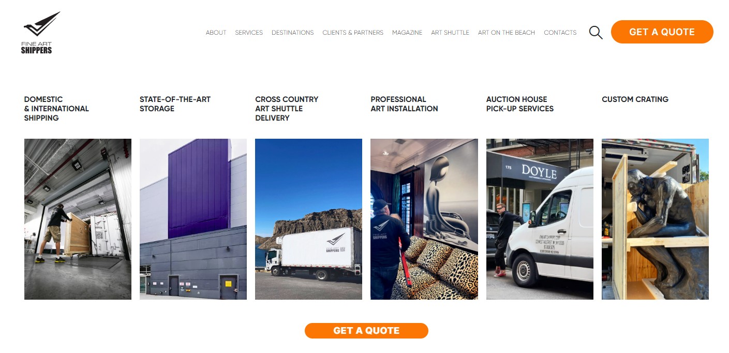Click the Get a Quote button below the images

[x=366, y=331]
